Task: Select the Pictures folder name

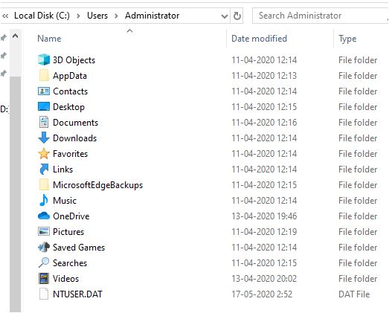Action: (x=68, y=232)
